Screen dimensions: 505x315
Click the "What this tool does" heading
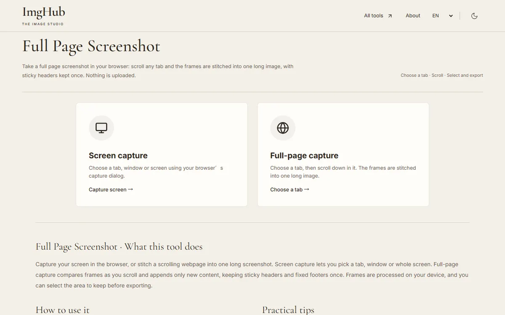coord(119,247)
